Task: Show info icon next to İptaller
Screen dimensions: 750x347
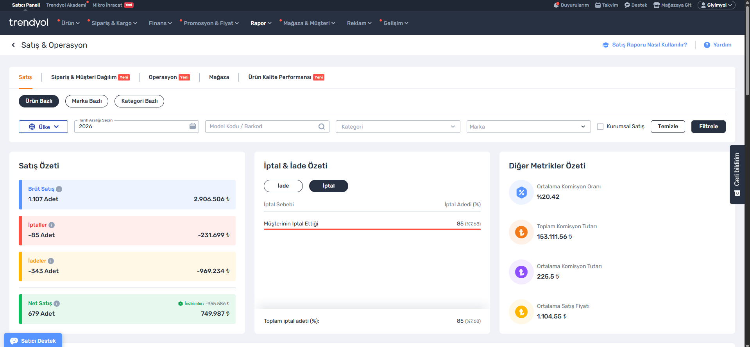Action: 52,225
